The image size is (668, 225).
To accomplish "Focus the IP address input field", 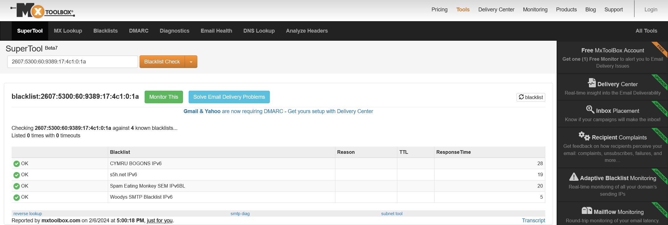I will coord(72,62).
